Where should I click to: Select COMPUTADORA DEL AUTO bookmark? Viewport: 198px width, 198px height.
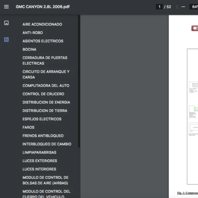coord(46,85)
